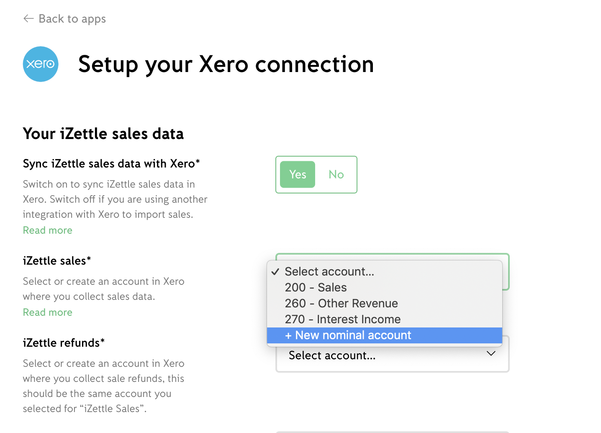The height and width of the screenshot is (433, 601).
Task: Open Read more under iZettle sales description
Action: pos(48,312)
